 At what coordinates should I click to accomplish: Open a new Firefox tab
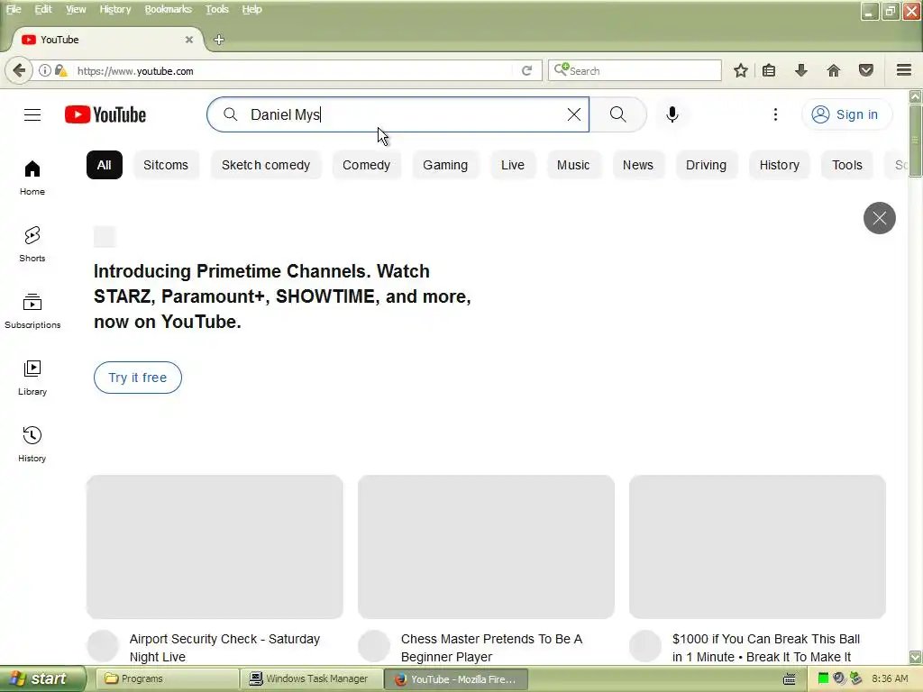[x=219, y=40]
